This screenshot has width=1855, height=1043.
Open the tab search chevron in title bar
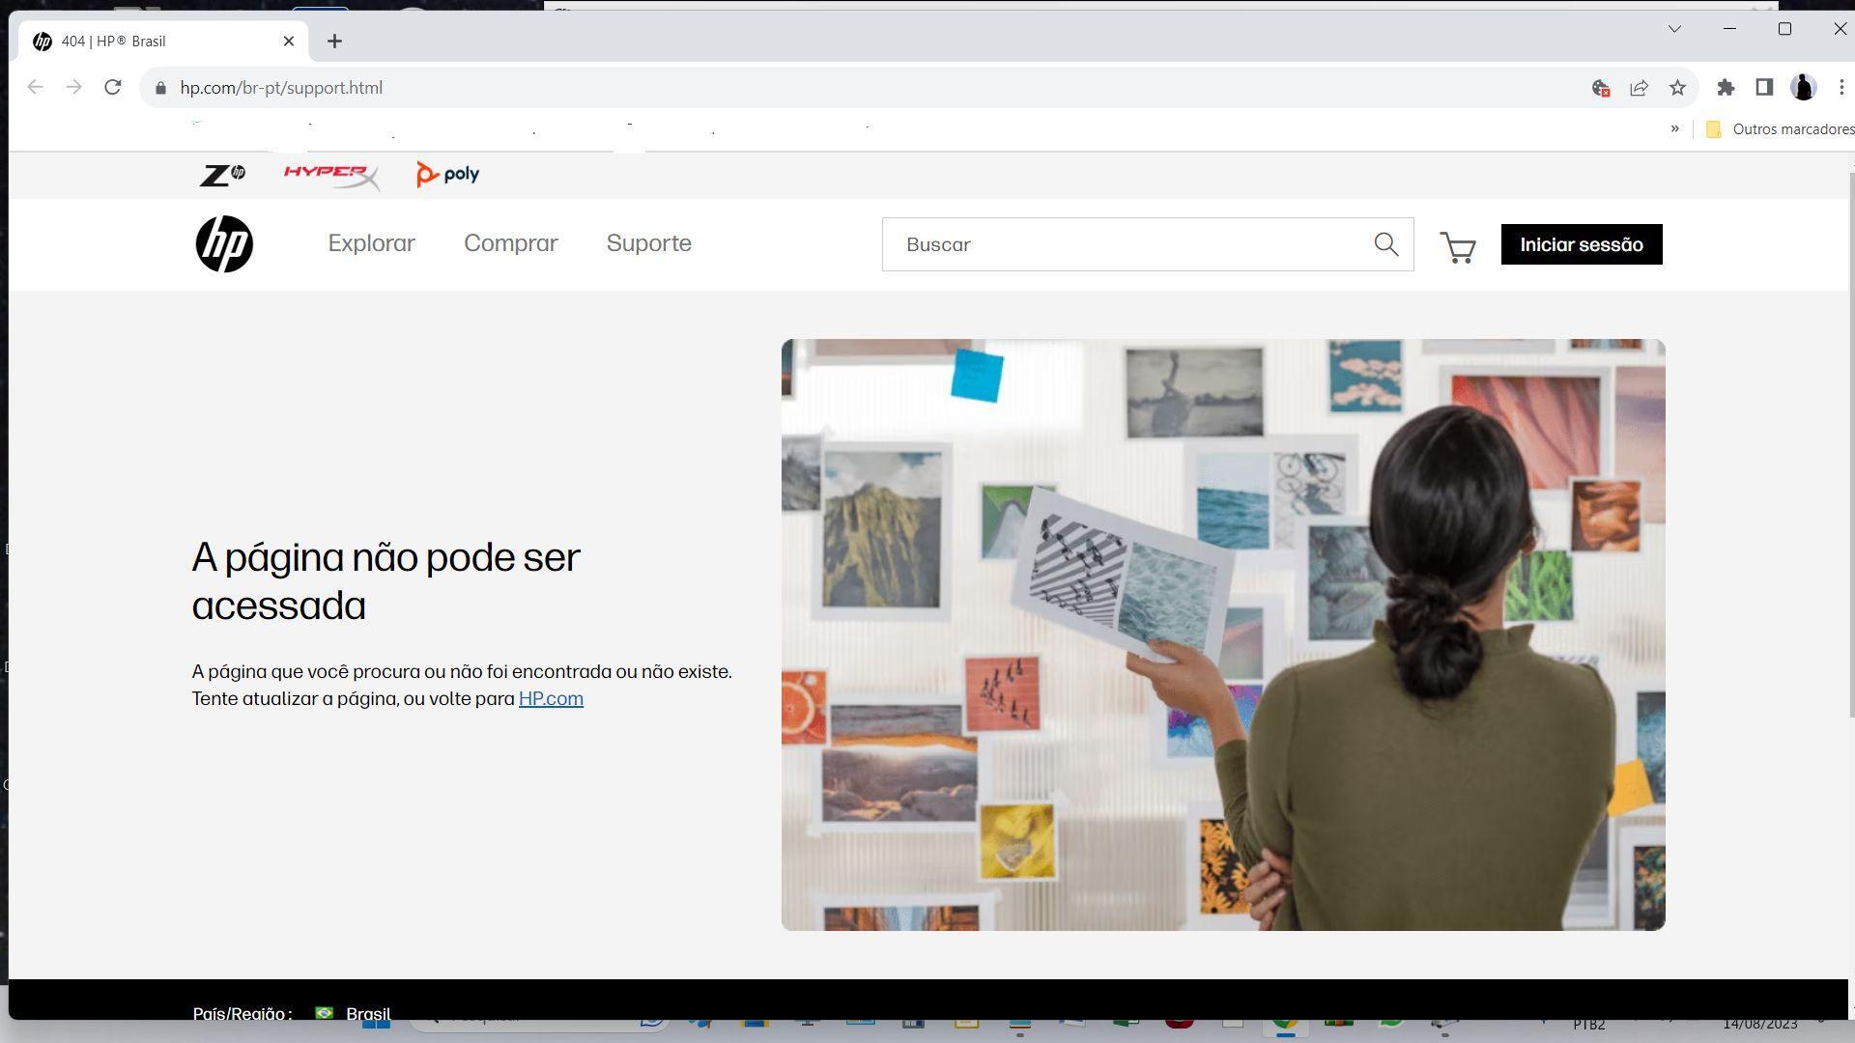point(1675,29)
